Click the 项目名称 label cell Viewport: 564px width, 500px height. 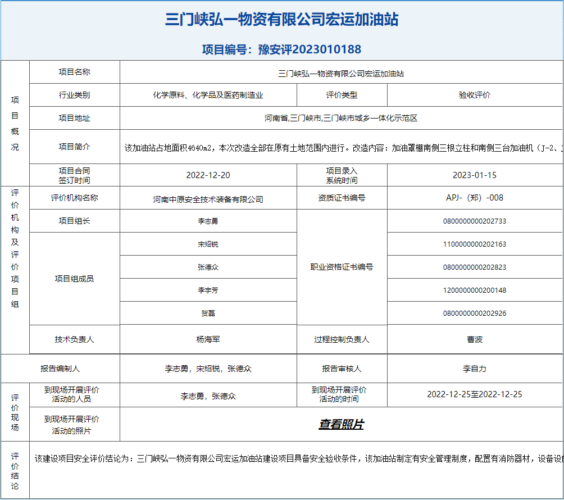pyautogui.click(x=75, y=72)
